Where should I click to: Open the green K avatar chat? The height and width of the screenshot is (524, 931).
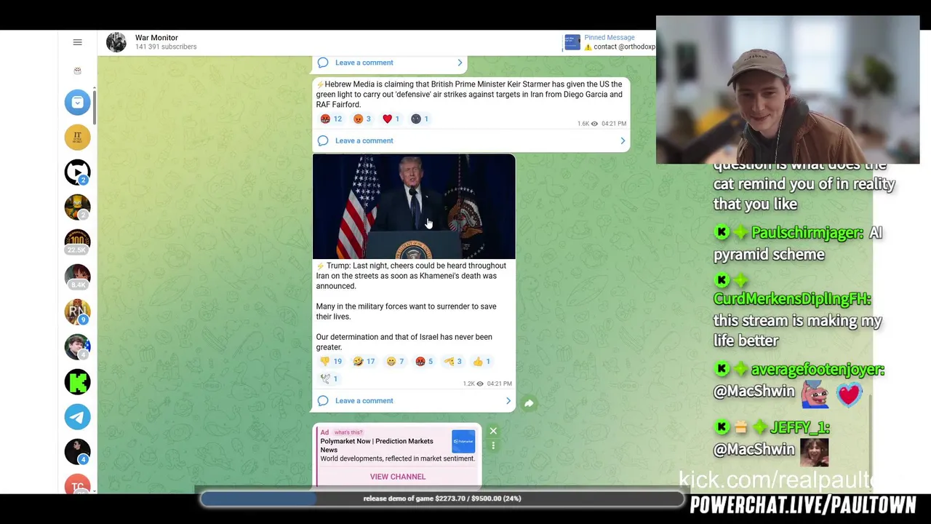[77, 381]
